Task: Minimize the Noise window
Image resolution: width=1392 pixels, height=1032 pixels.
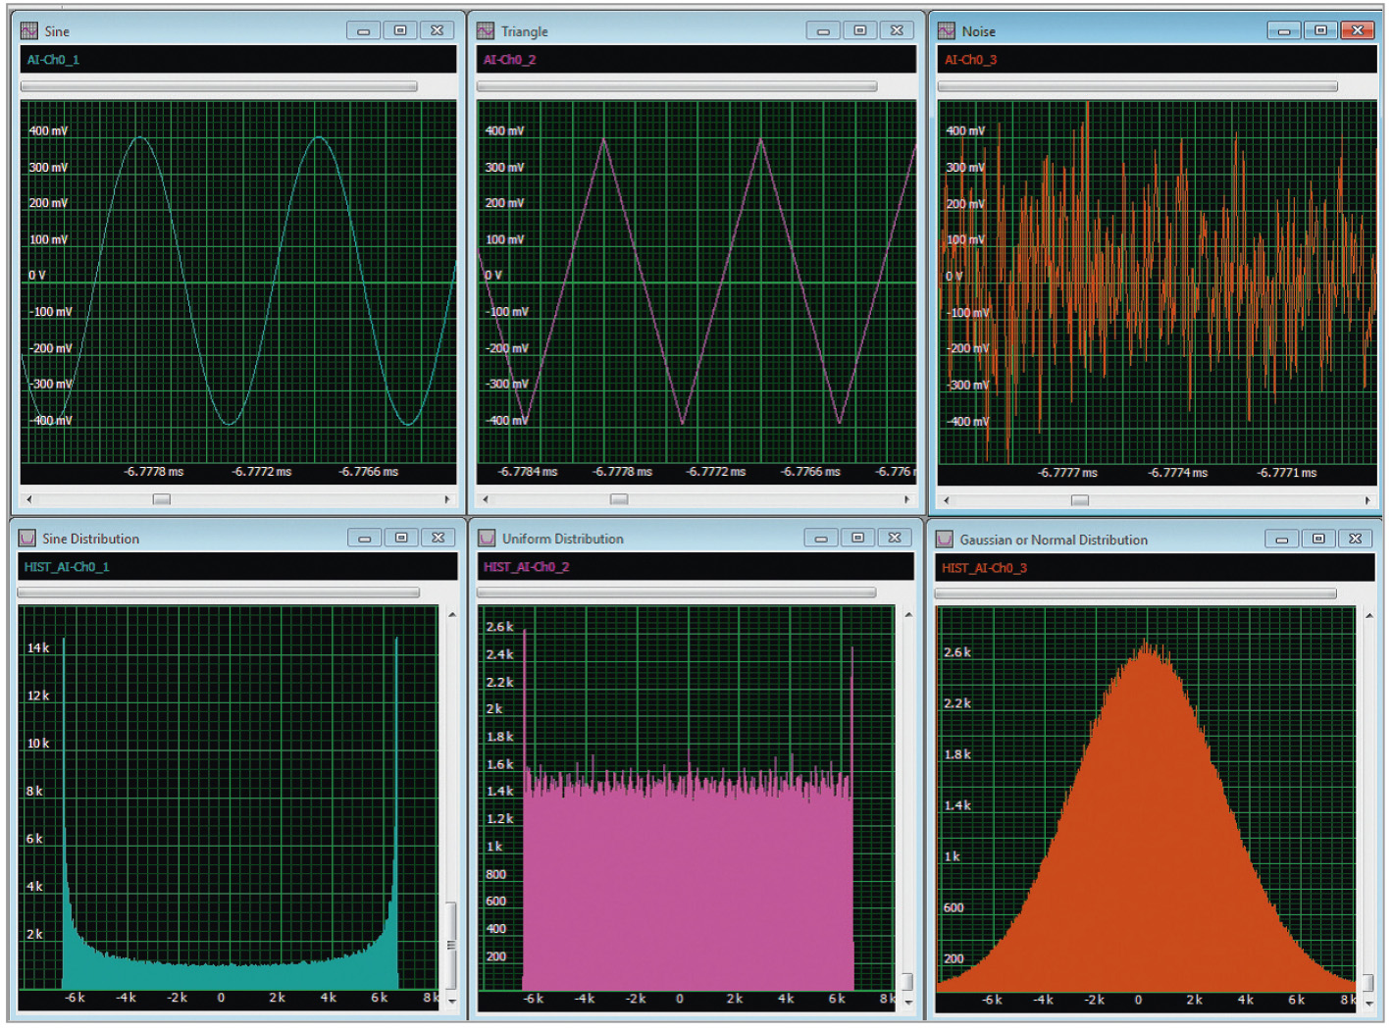Action: click(1283, 31)
